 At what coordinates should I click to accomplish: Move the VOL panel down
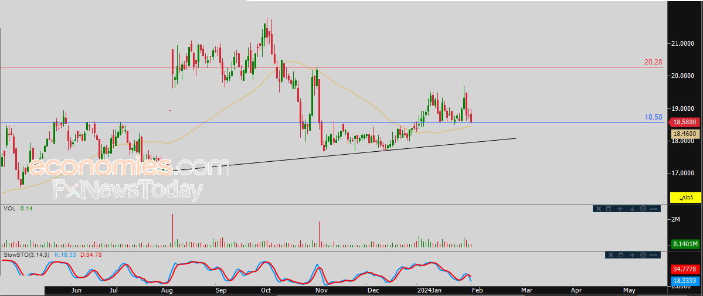[x=632, y=209]
